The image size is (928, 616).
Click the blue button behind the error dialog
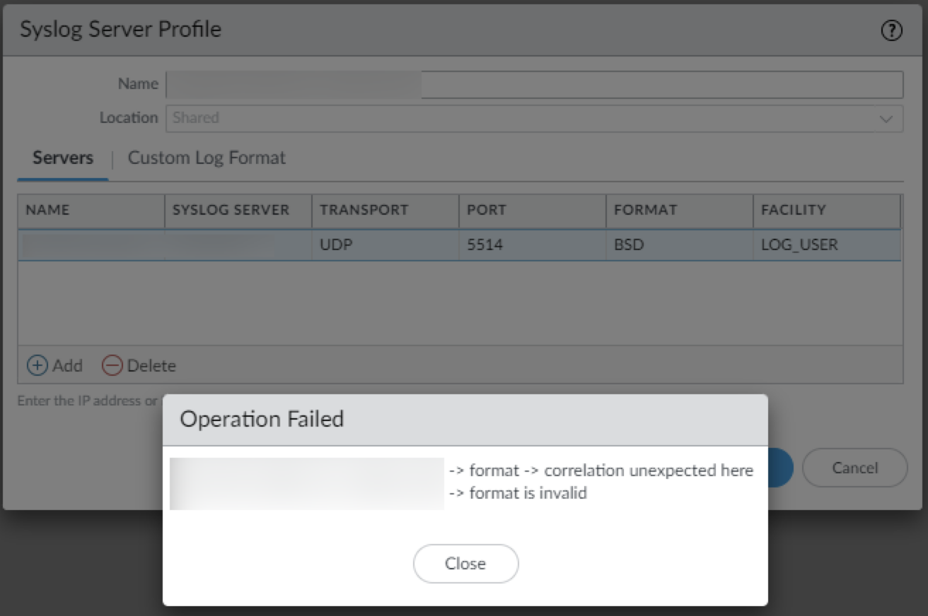(x=781, y=468)
